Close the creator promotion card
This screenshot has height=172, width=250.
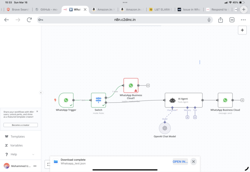click(x=37, y=111)
